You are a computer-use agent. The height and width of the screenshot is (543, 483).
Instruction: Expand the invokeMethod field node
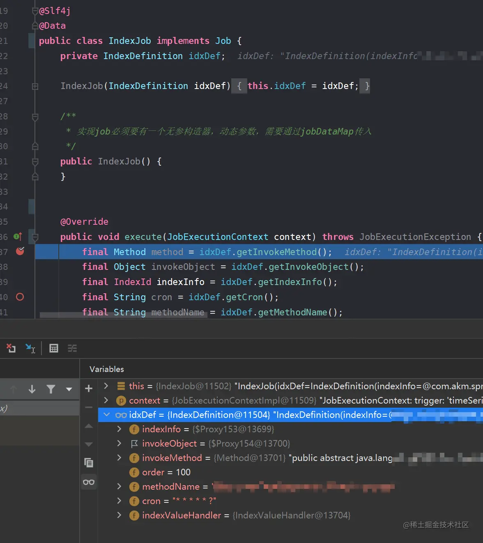120,458
